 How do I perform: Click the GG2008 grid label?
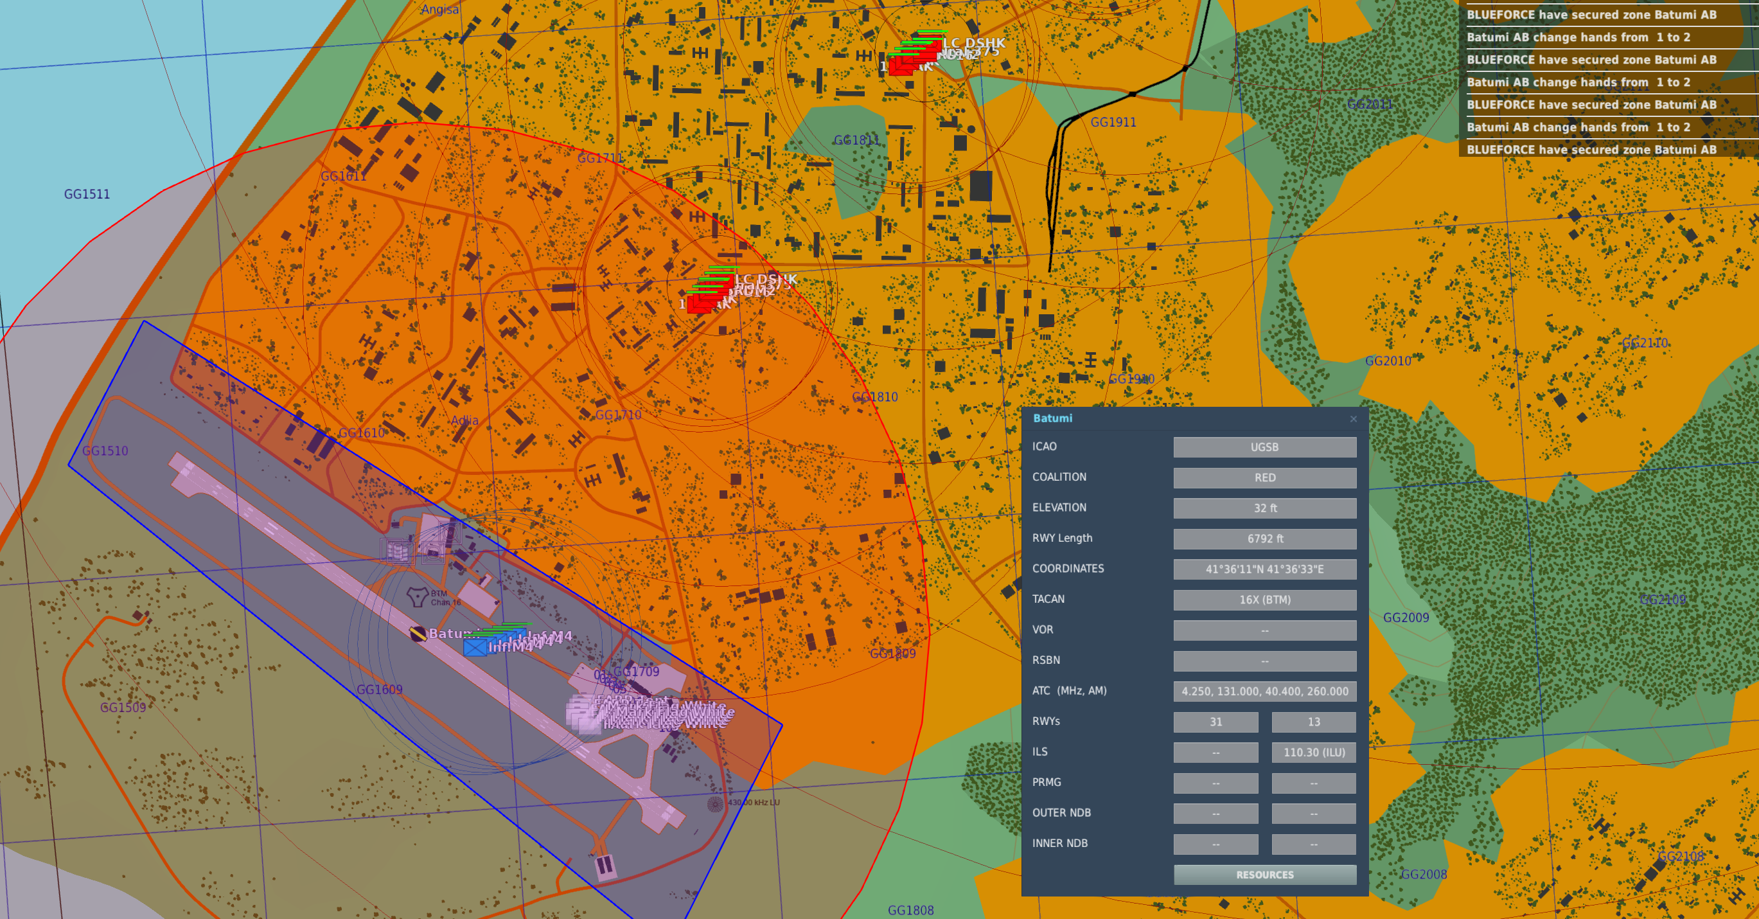(1424, 875)
